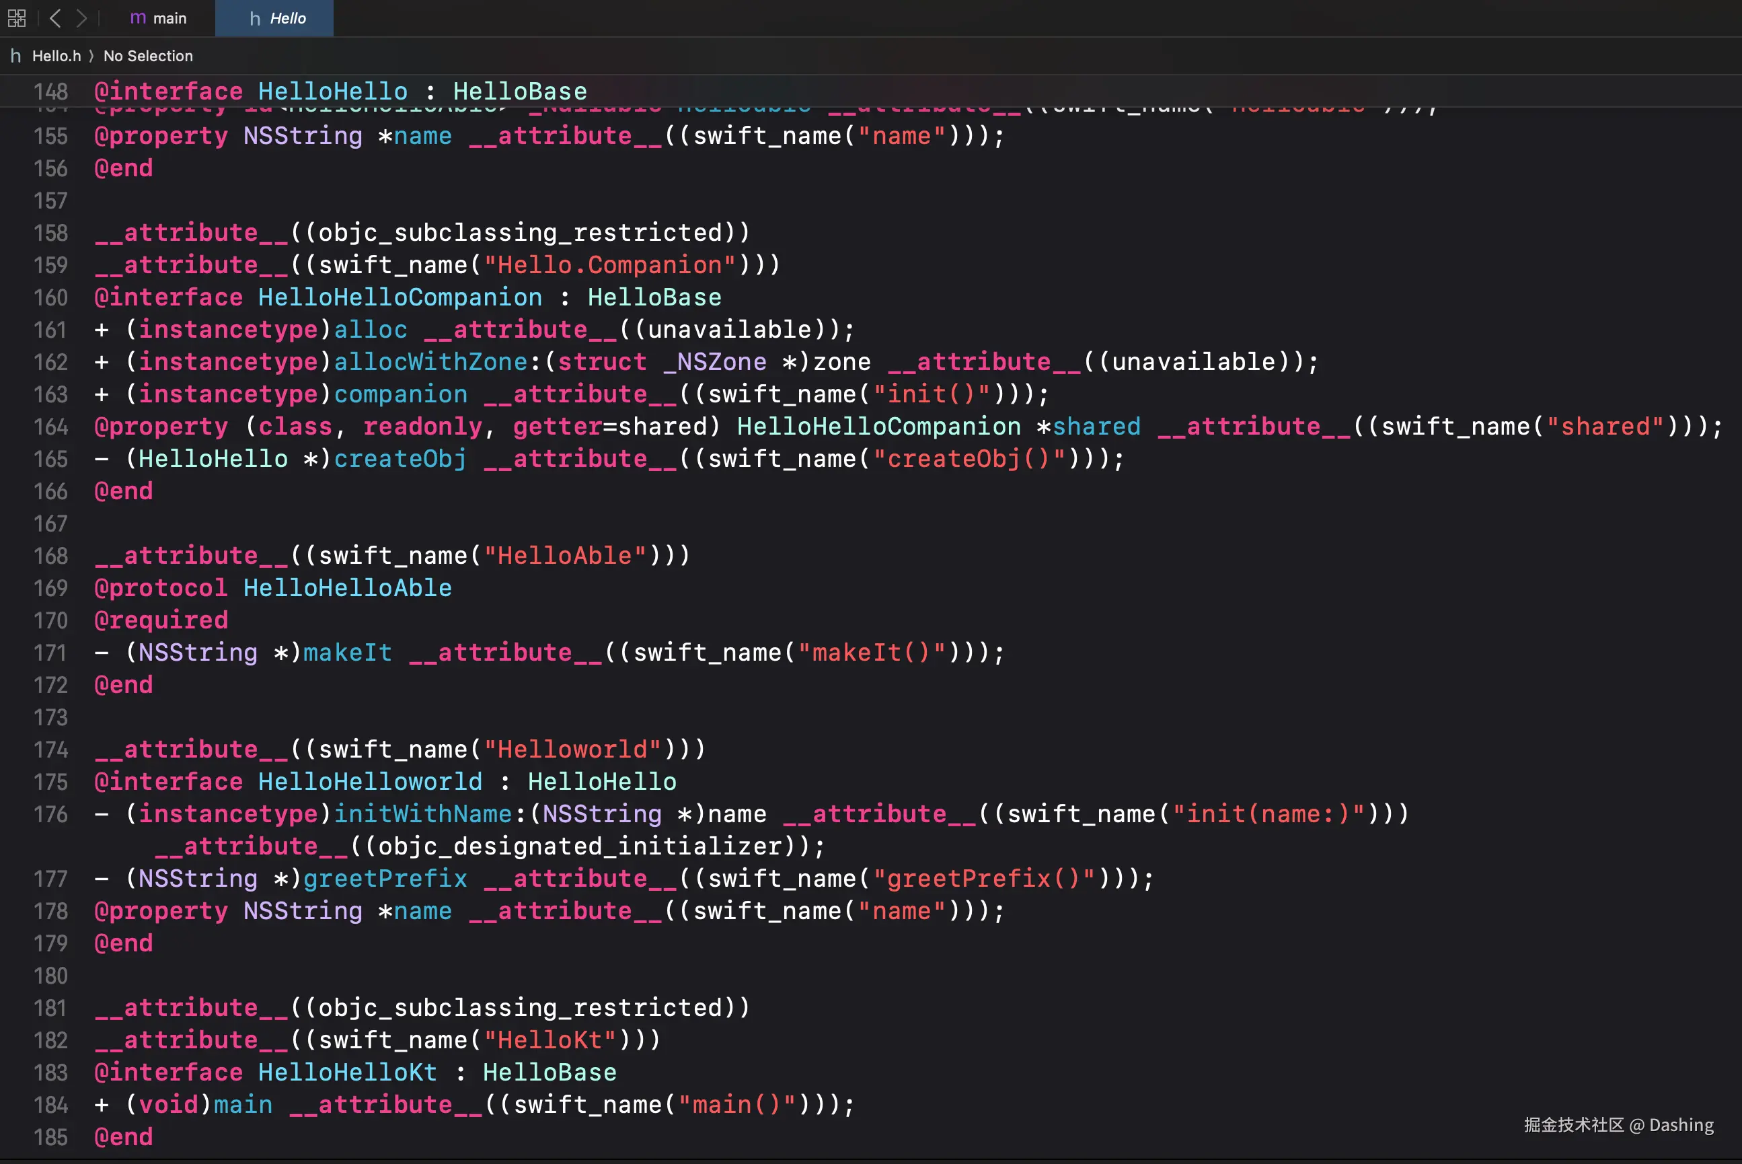Click the initWithName: method identifier
Screen dimensions: 1742x1164
[423, 813]
